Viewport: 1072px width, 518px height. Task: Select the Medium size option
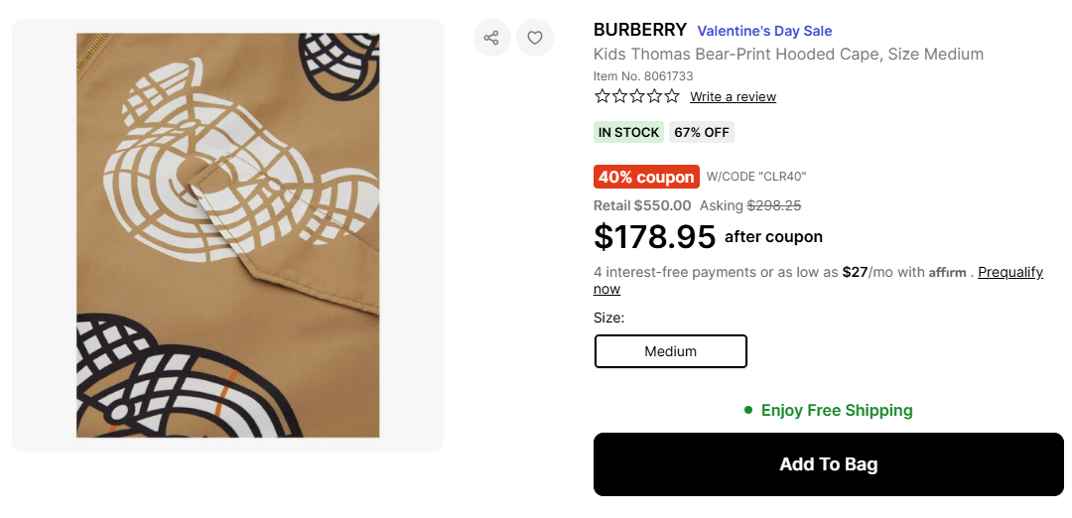(x=670, y=351)
